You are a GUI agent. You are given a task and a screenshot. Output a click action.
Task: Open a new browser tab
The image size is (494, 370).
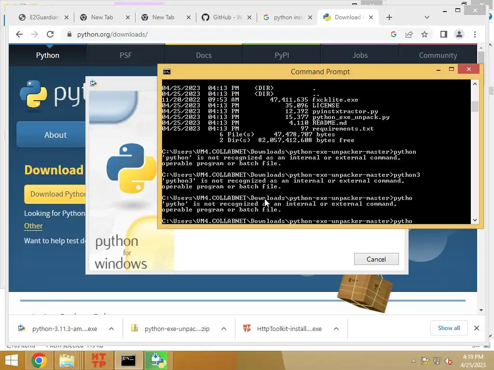point(389,17)
